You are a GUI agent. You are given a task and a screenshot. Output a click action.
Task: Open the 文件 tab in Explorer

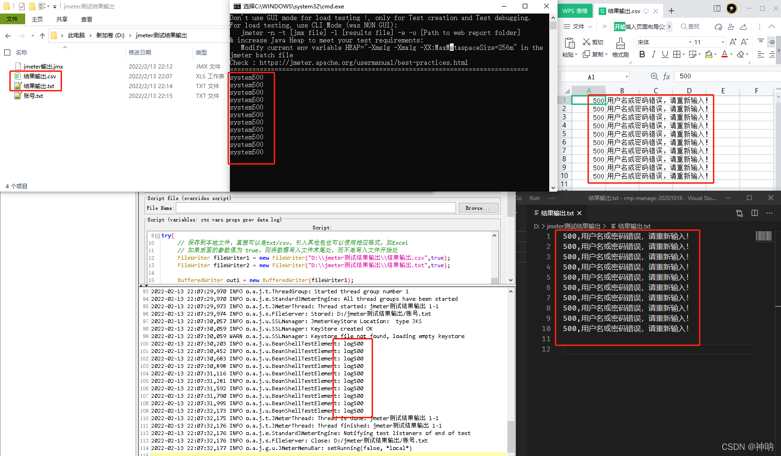coord(12,19)
